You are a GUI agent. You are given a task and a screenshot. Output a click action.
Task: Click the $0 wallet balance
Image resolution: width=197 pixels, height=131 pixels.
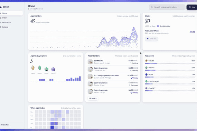tap(147, 21)
